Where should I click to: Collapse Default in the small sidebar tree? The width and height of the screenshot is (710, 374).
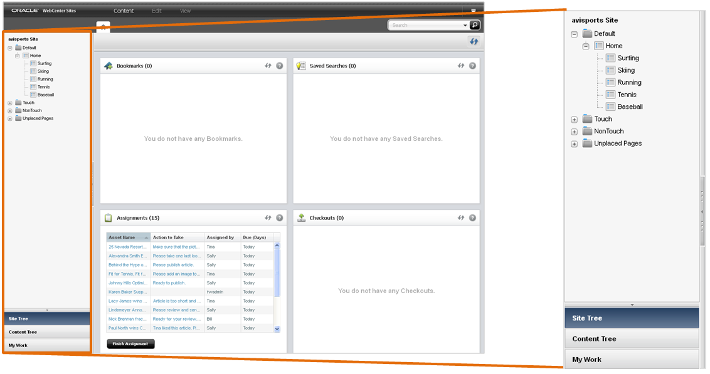[x=10, y=48]
